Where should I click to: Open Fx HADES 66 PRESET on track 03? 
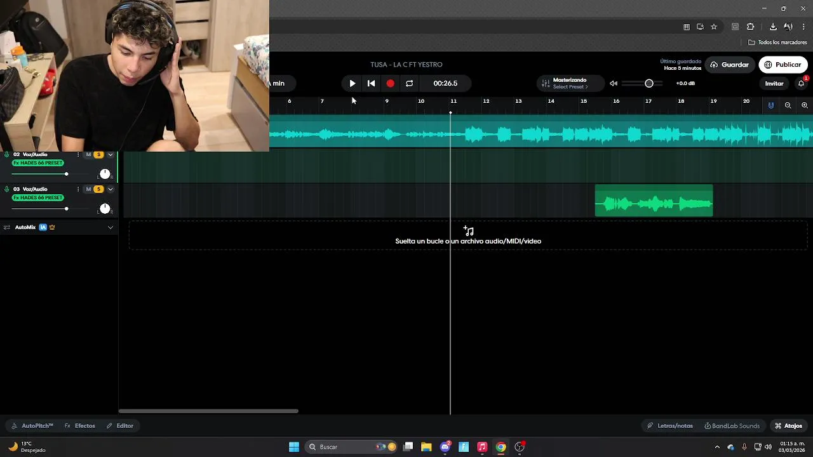[37, 198]
